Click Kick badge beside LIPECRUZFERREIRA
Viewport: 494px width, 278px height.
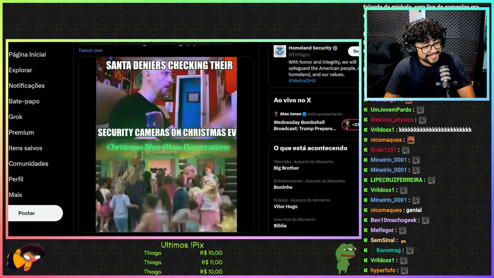(x=366, y=180)
